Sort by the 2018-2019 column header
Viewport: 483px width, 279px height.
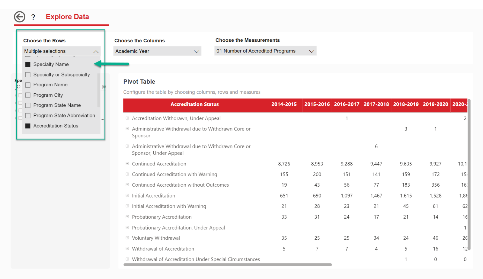tap(406, 104)
